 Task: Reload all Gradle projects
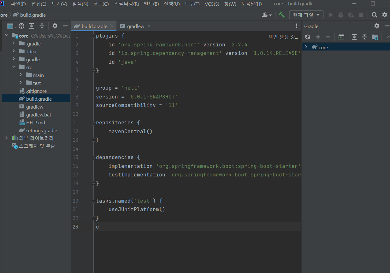pos(308,37)
